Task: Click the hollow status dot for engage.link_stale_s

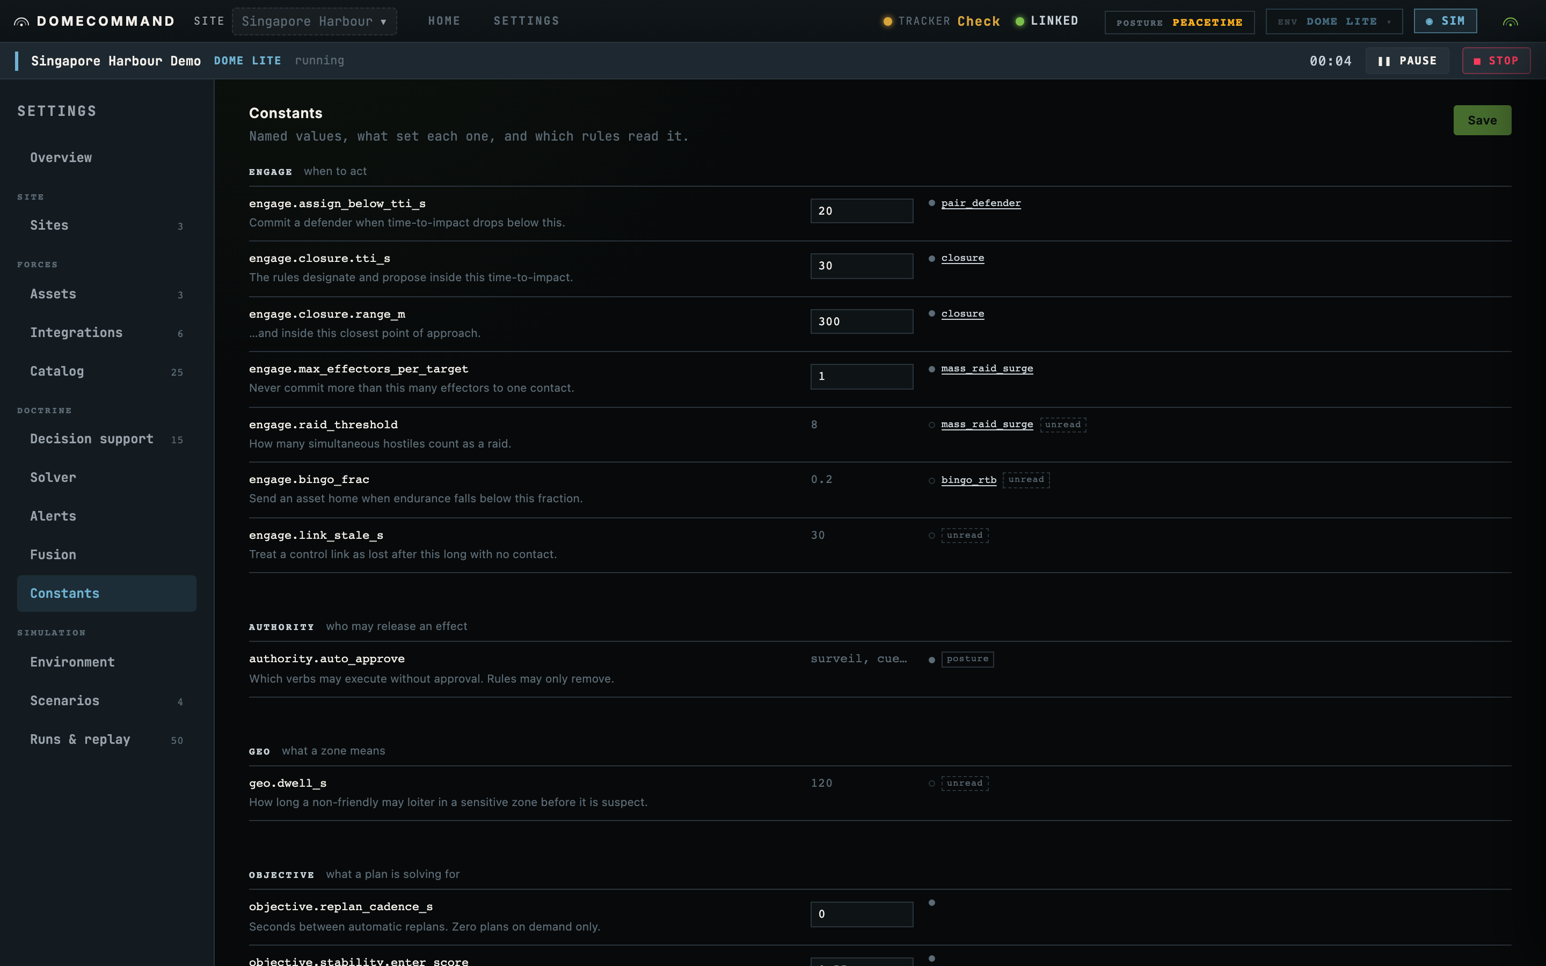Action: click(x=931, y=536)
